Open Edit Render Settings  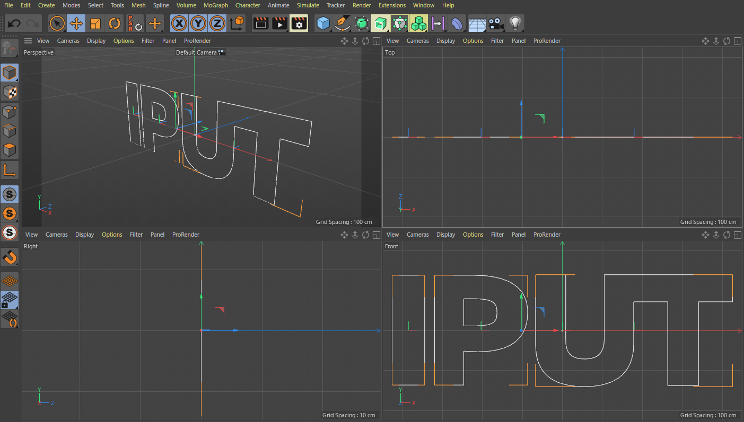299,23
